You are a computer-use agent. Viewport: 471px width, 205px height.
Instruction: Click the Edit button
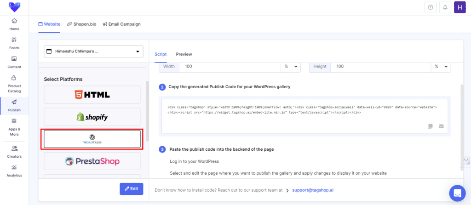[x=131, y=189]
